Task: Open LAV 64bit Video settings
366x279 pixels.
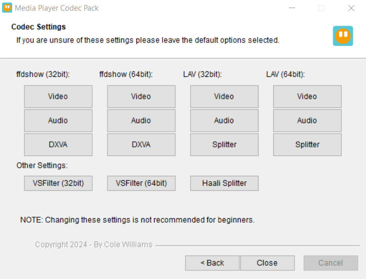Action: (x=307, y=97)
